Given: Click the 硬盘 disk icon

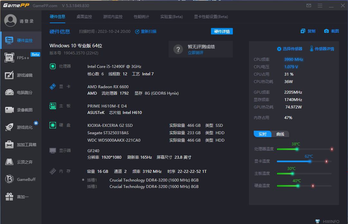Looking at the screenshot, I should tap(53, 125).
